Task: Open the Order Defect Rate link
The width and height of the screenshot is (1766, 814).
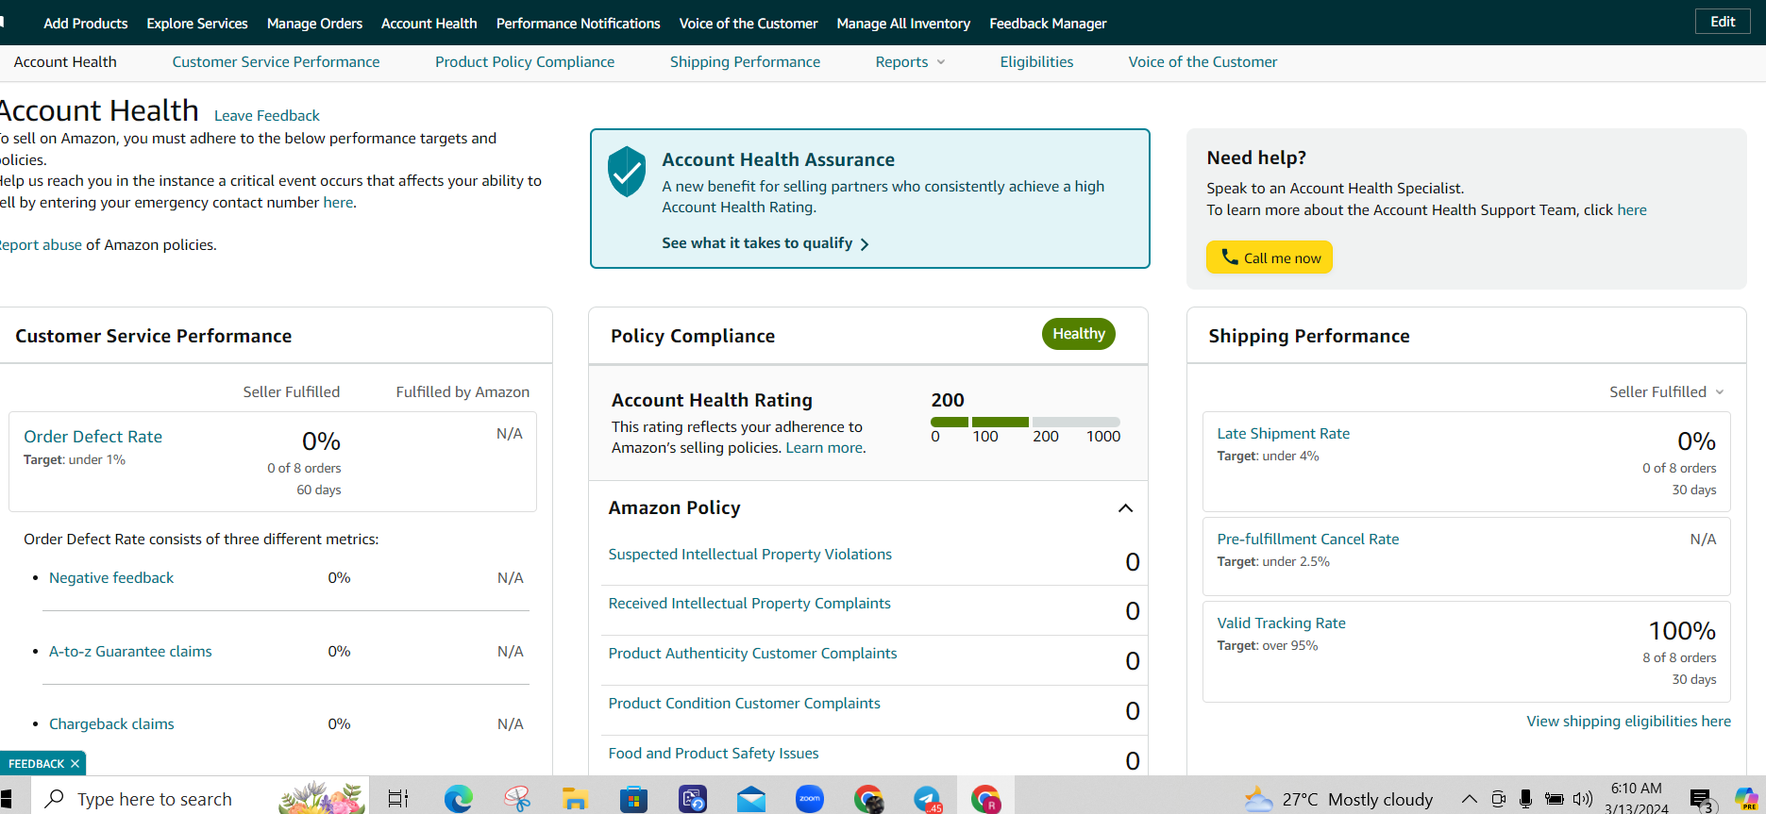Action: (93, 437)
